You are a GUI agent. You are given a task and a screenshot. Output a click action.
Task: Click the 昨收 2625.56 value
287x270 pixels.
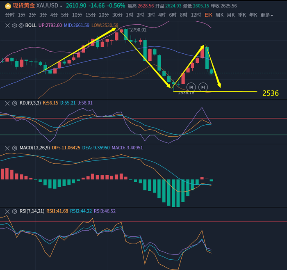223,6
